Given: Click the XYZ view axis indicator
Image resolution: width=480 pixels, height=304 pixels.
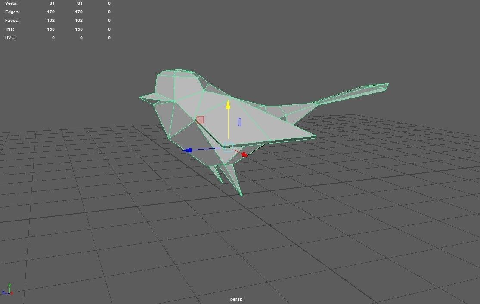Looking at the screenshot, I should [x=8, y=290].
